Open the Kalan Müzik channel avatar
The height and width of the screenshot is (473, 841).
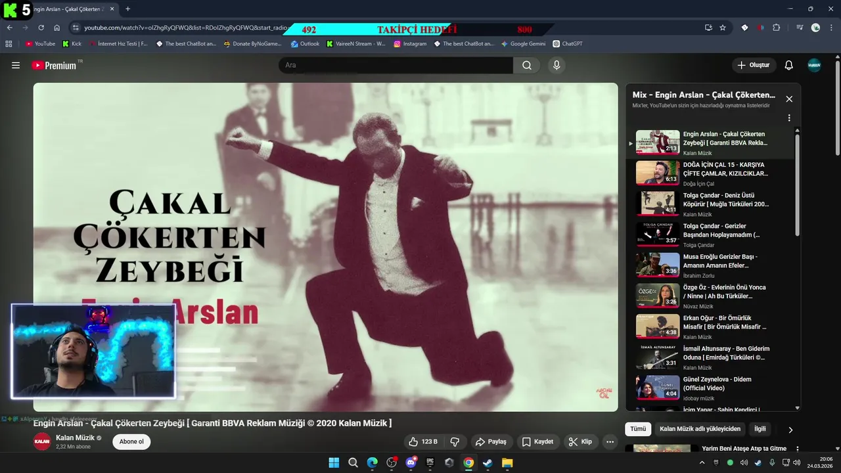[42, 441]
